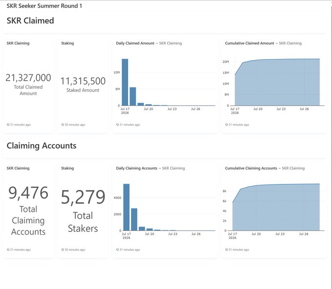Click the refresh clock icon on Cumulative Claiming Accounts chart
The width and height of the screenshot is (332, 289).
(x=226, y=249)
